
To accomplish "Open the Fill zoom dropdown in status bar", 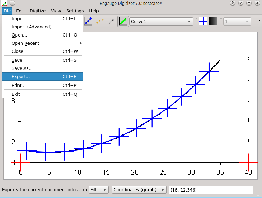I will 99,190.
